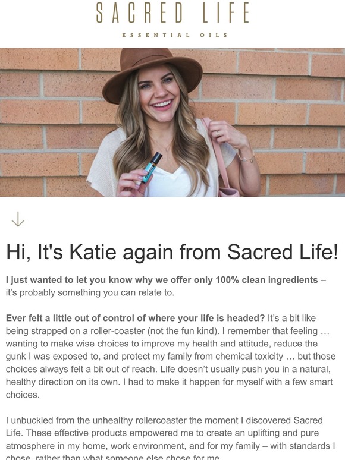The height and width of the screenshot is (460, 345).
Task: Click the phrase "100% clean ingredients"
Action: tap(266, 280)
